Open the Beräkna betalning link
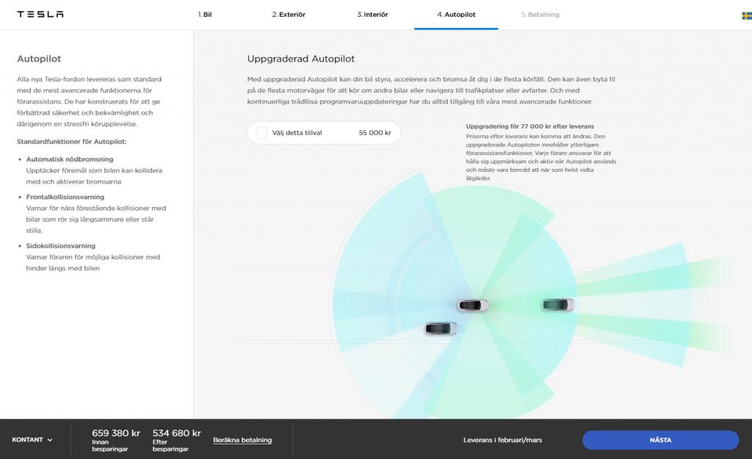The width and height of the screenshot is (752, 459). [x=242, y=440]
